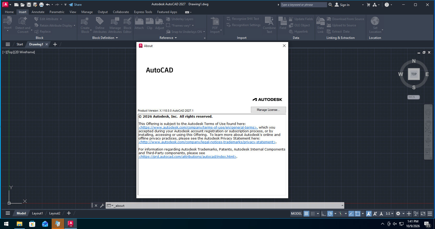The height and width of the screenshot is (229, 435).
Task: Click the search magnifier icon in title bar
Action: point(330,5)
